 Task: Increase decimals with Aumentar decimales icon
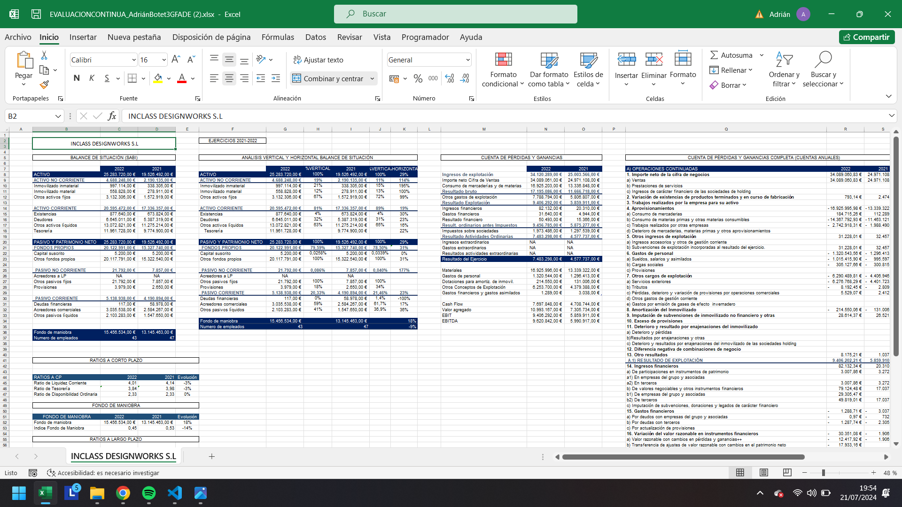tap(450, 78)
